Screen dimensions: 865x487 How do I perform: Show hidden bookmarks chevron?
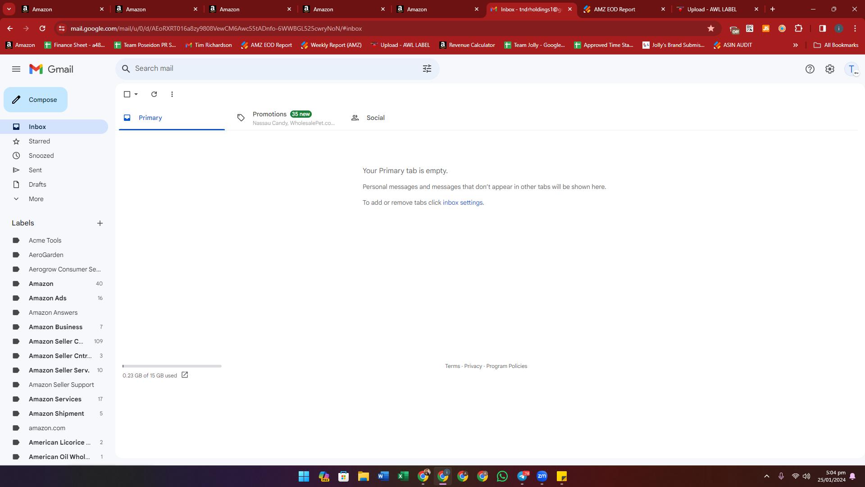[796, 45]
